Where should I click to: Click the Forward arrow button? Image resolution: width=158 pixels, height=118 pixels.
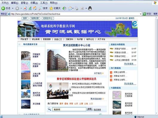tap(17, 8)
